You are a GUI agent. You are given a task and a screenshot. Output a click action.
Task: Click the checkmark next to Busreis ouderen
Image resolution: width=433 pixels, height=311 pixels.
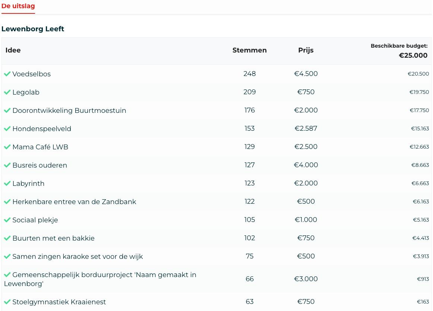pyautogui.click(x=7, y=165)
